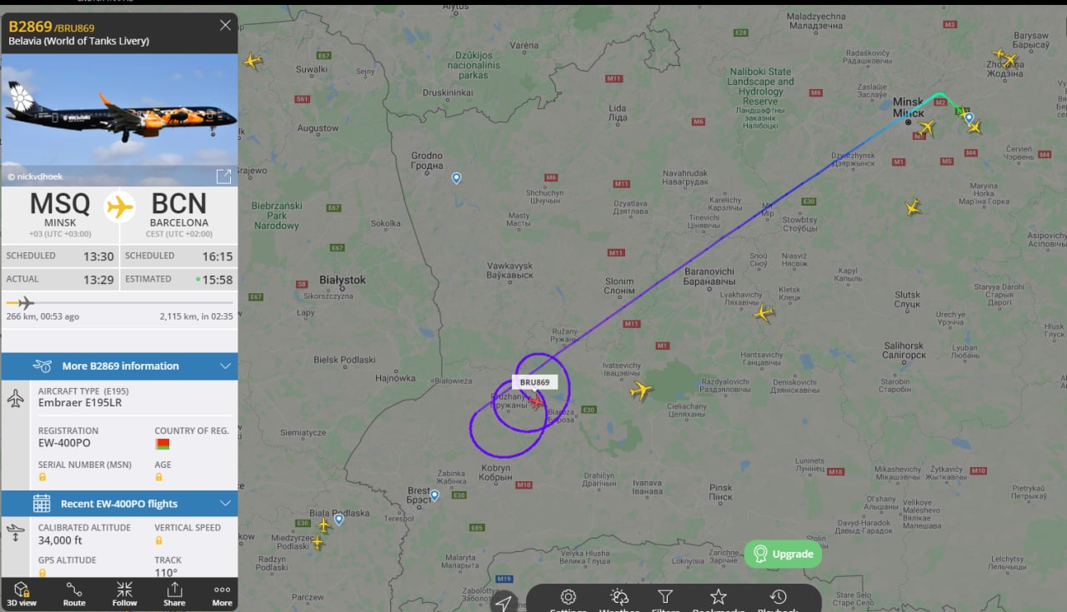Open the 3D view of the flight
Screen dimensions: 1067x612
(22, 594)
